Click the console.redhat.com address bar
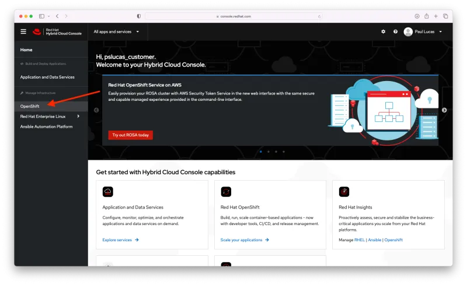 click(233, 16)
